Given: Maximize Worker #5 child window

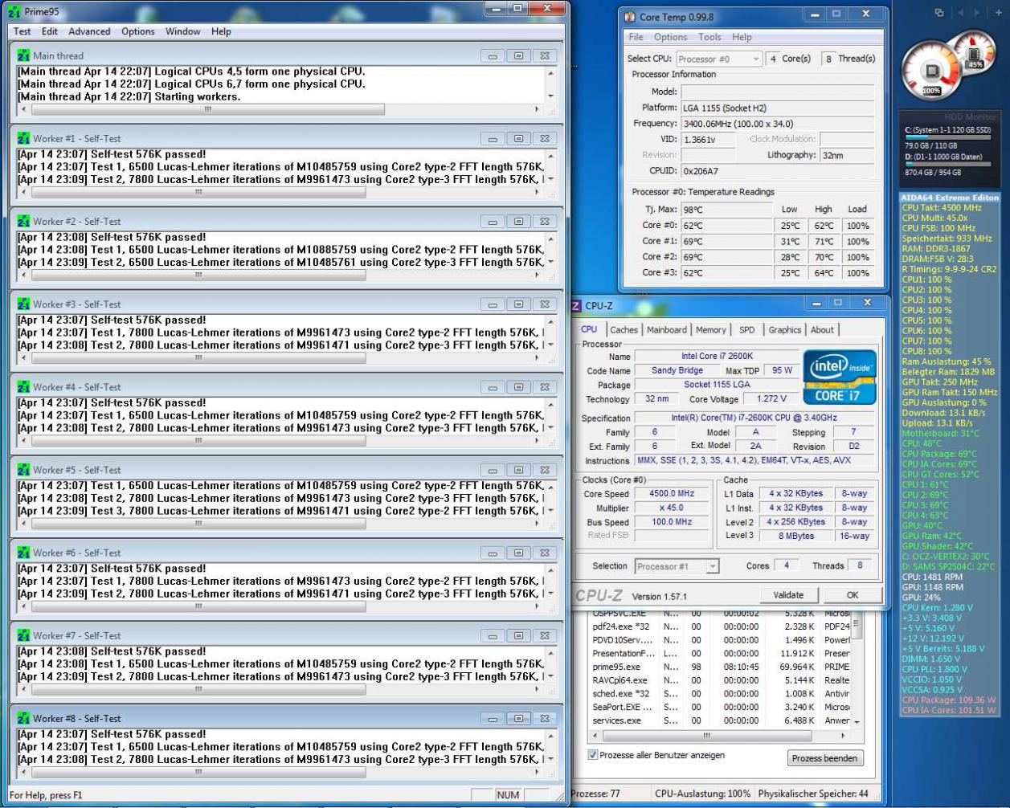Looking at the screenshot, I should [518, 470].
